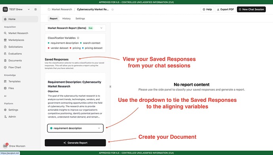The image size is (273, 155).
Task: Click the requirement description variable tag
Action: tap(63, 43)
